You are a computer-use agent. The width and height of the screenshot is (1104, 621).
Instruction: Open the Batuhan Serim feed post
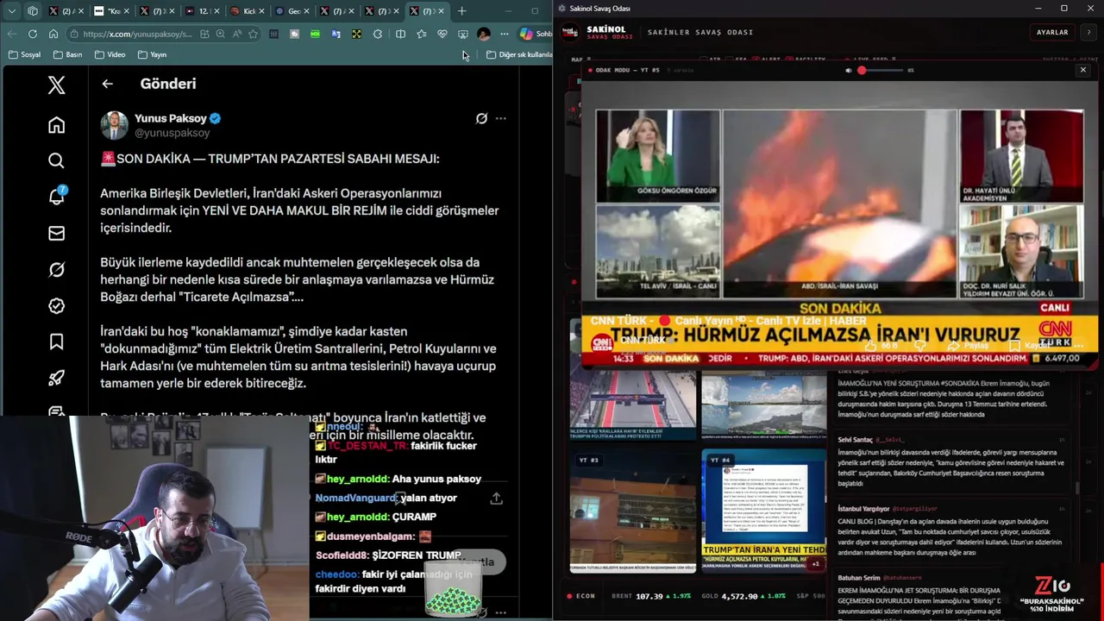(x=950, y=595)
